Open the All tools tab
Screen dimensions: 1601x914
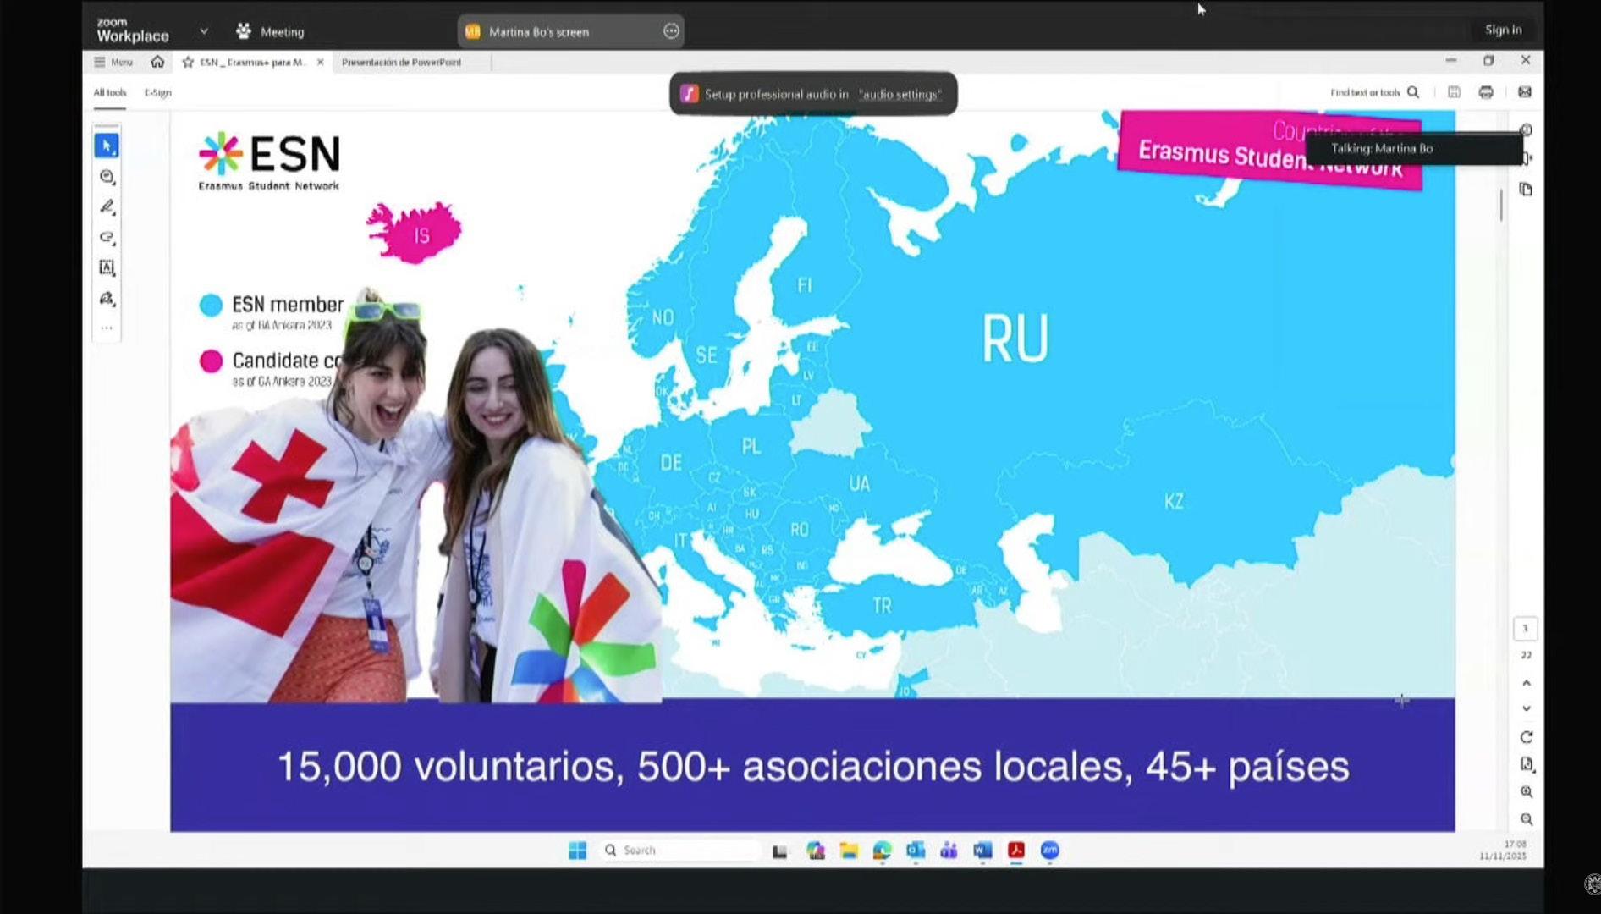tap(110, 92)
